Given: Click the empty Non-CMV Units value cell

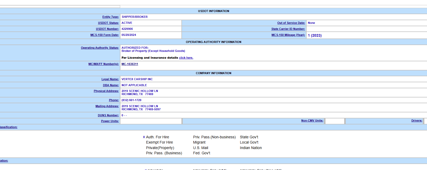Looking at the screenshot, I should tap(335, 121).
